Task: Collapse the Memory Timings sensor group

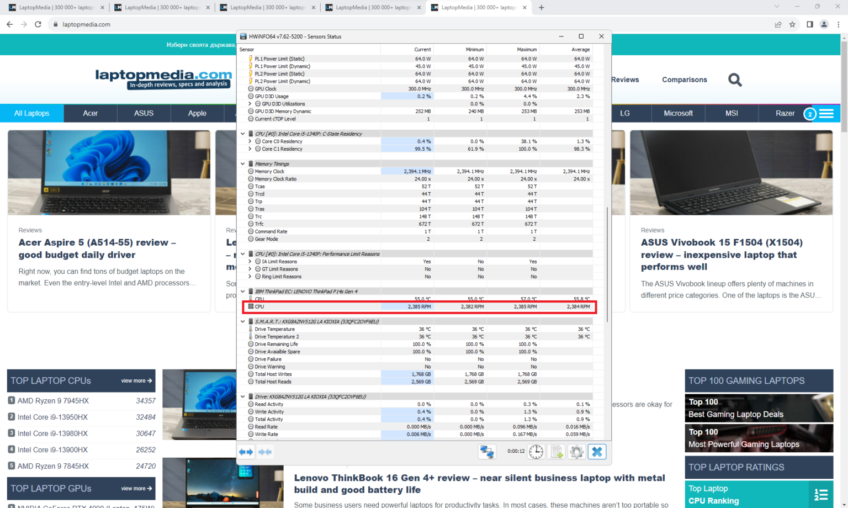Action: click(x=242, y=164)
